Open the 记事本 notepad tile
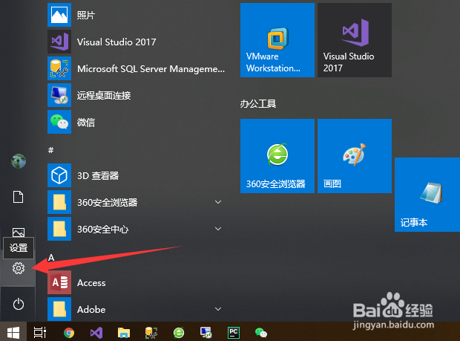Image resolution: width=460 pixels, height=341 pixels. (427, 195)
